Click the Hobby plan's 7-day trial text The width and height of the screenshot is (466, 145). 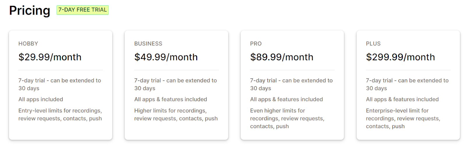pos(59,84)
